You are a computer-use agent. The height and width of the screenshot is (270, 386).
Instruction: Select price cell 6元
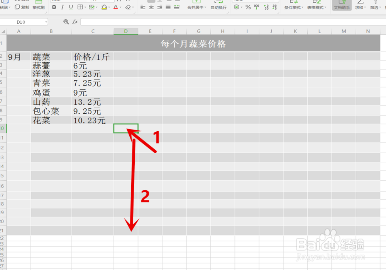click(93, 65)
